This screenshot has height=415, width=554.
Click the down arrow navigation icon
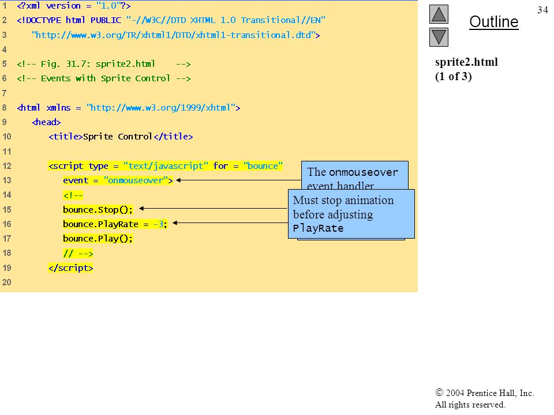[x=439, y=37]
